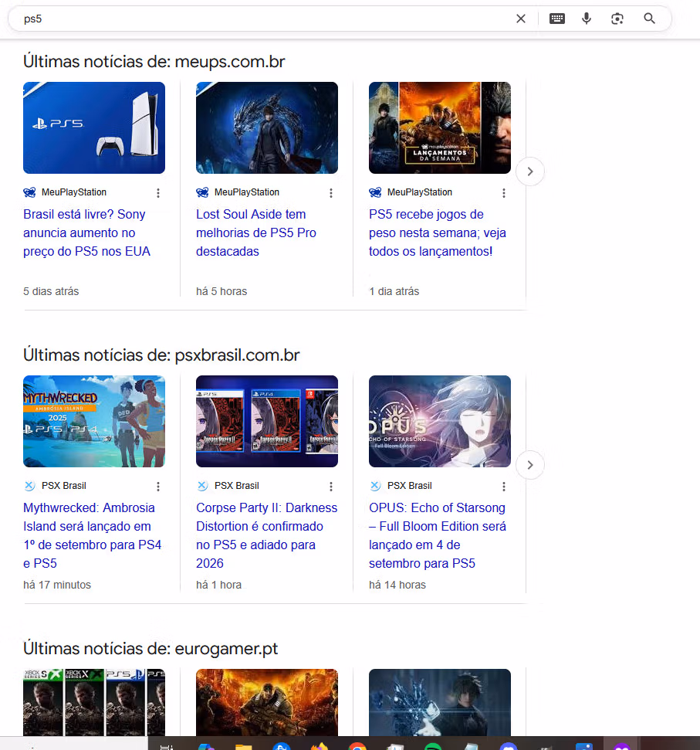This screenshot has width=700, height=750.
Task: Open search by image camera icon
Action: click(617, 19)
